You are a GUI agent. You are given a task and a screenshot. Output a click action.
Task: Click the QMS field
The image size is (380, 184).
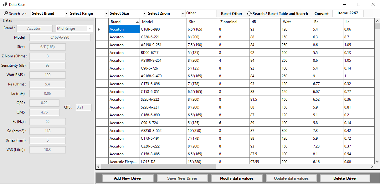click(x=44, y=112)
